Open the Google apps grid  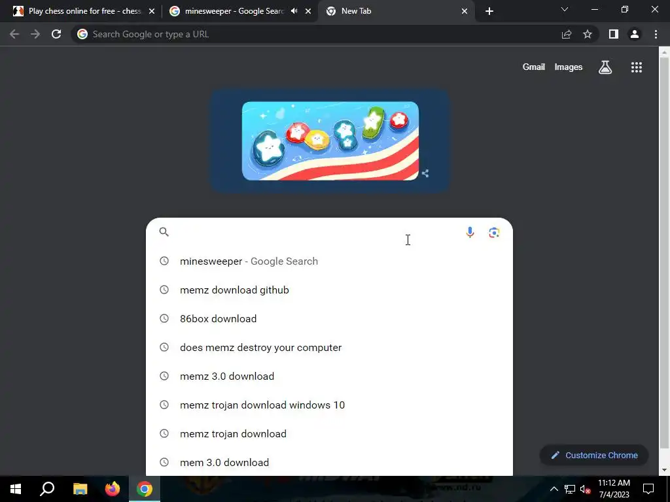point(637,67)
